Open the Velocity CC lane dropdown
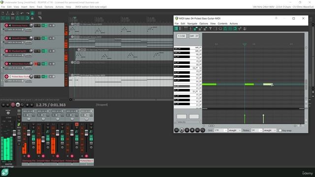The height and width of the screenshot is (177, 315). pos(188,122)
